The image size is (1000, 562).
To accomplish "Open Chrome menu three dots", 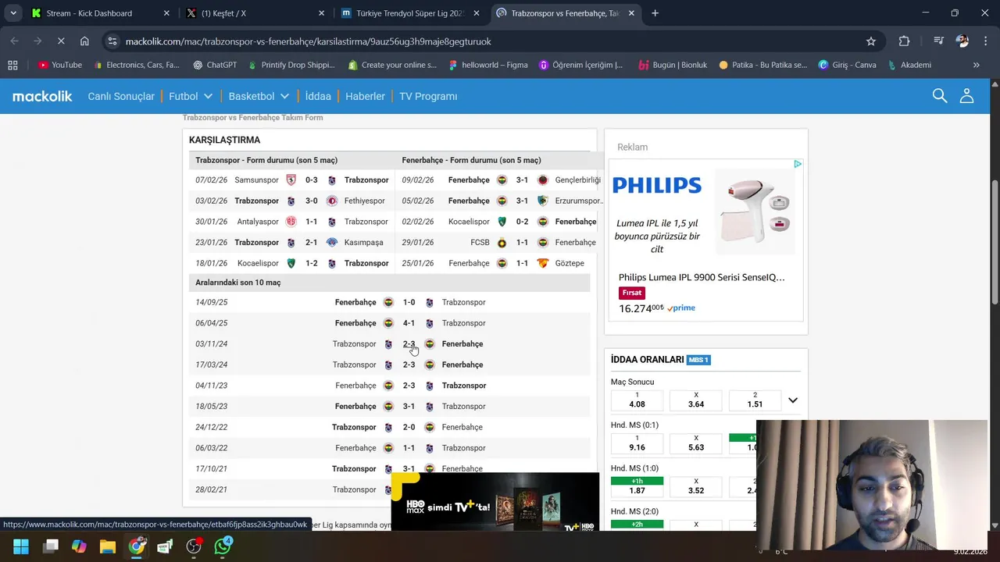I will click(985, 41).
